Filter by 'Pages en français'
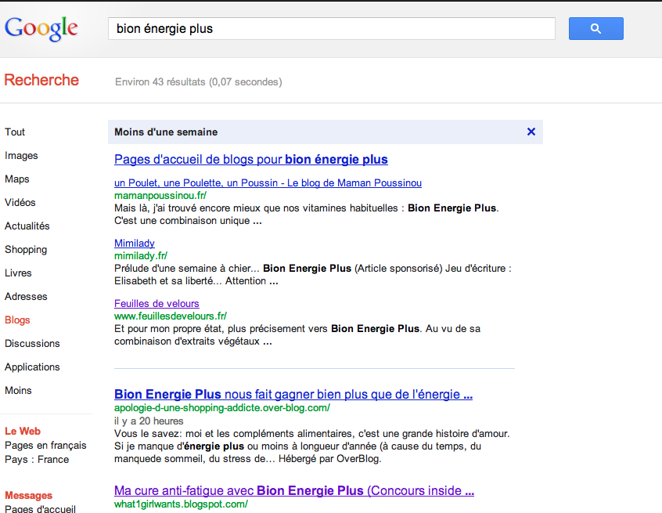Screen dimensions: 662x513 (x=45, y=446)
